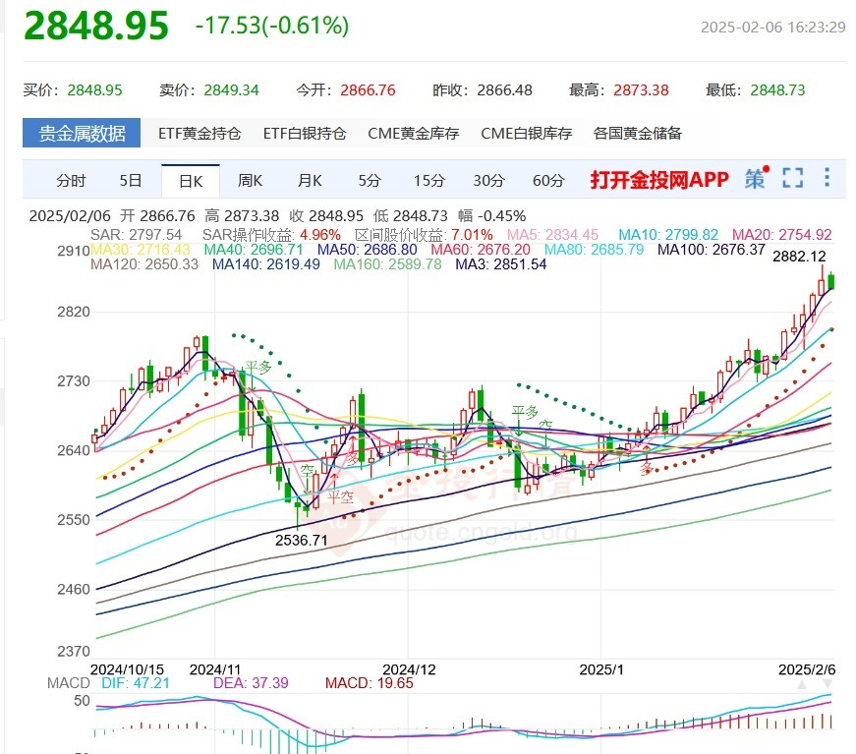
Task: Show the 30分 interval chart
Action: click(488, 180)
